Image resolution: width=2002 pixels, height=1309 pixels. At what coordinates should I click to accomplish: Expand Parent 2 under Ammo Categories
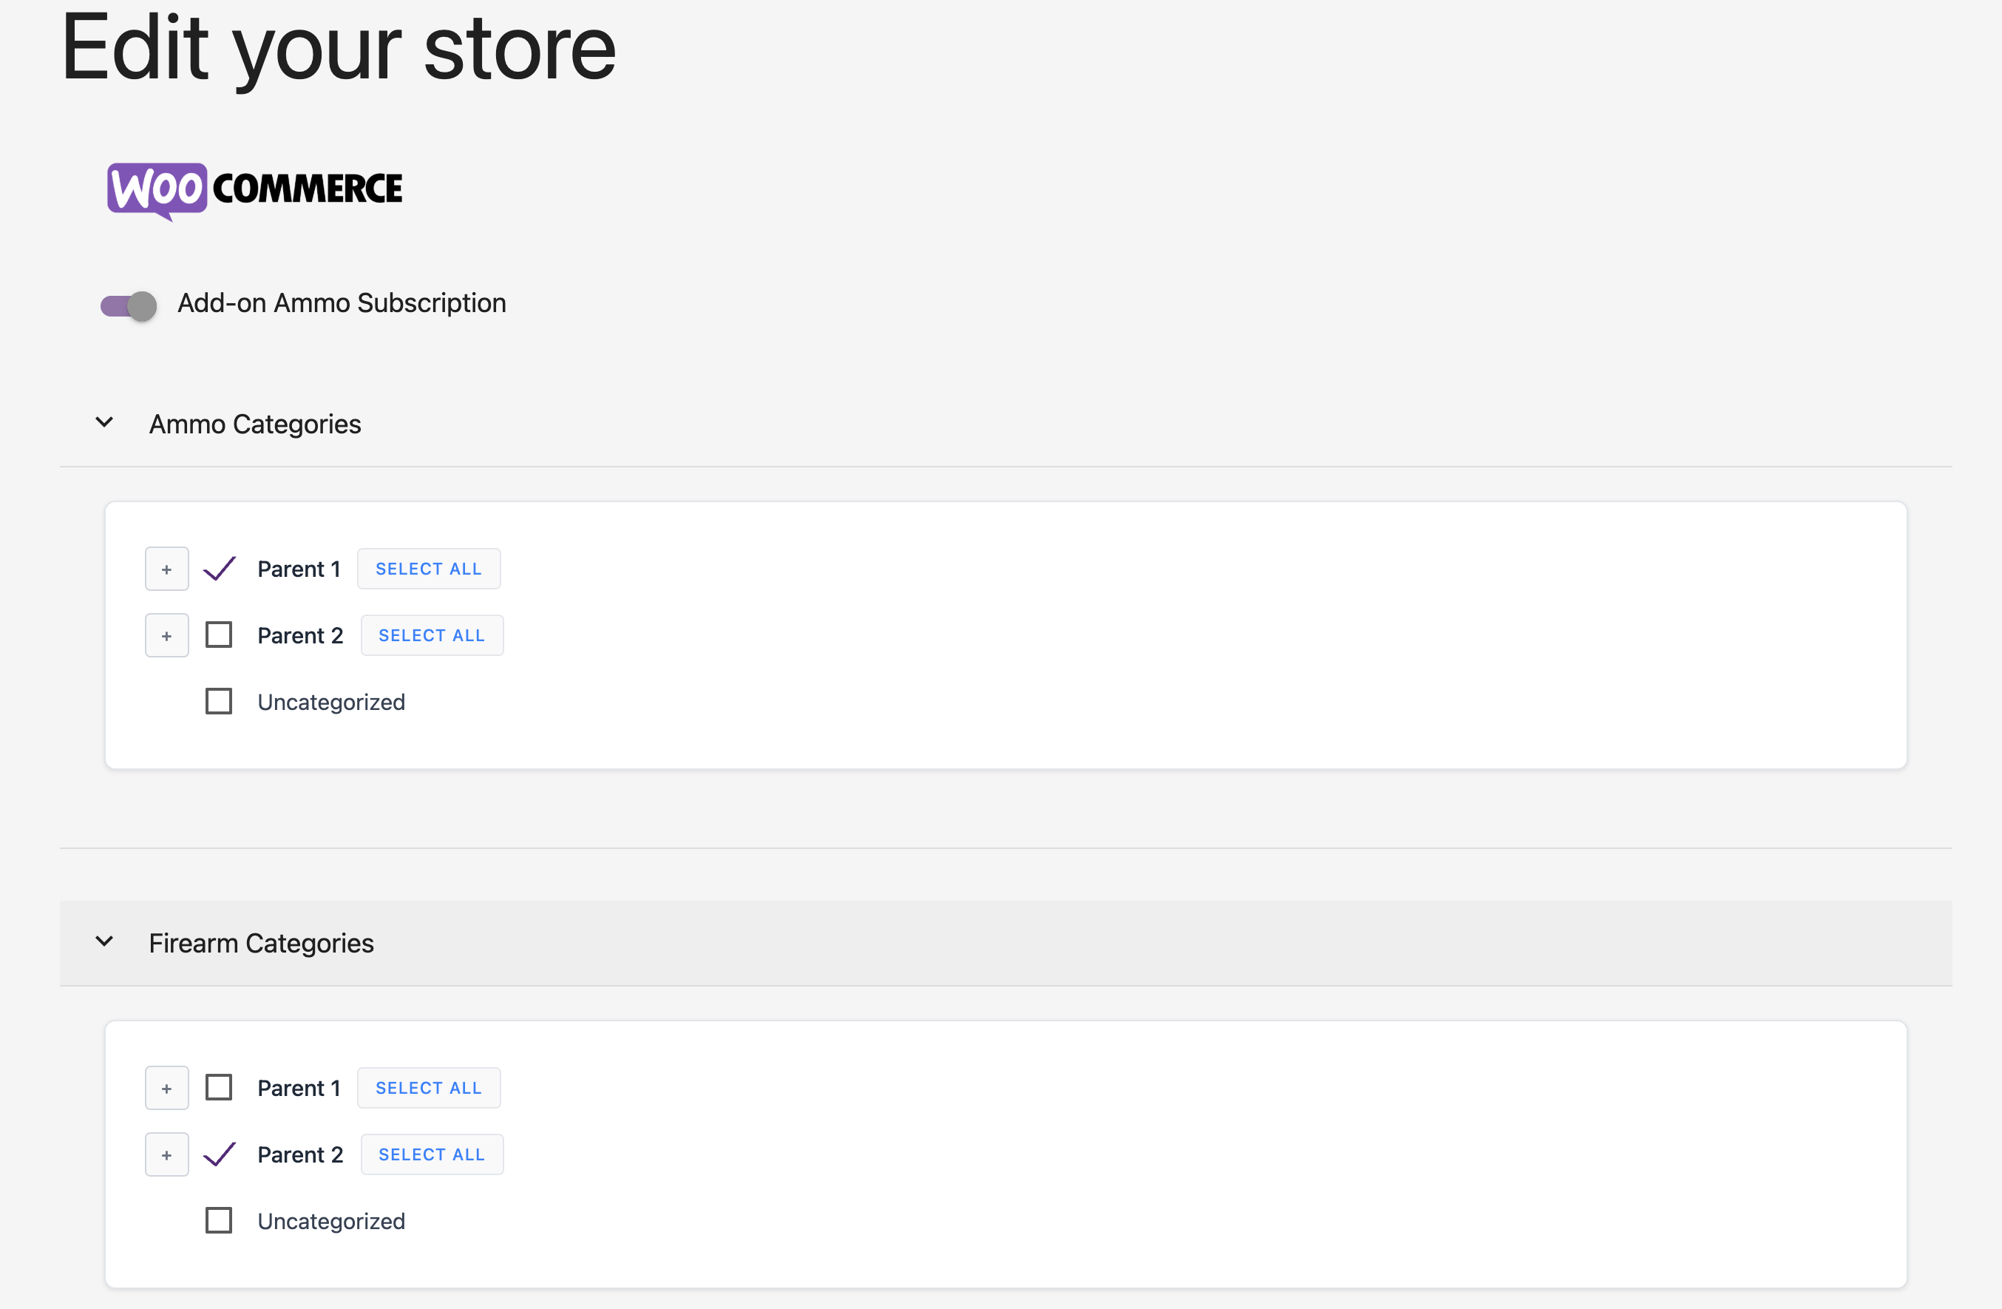coord(166,636)
